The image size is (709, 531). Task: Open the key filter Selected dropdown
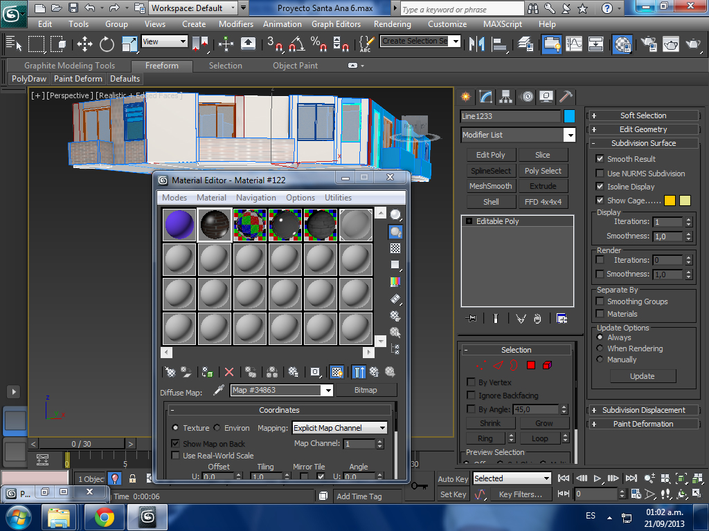pos(512,478)
